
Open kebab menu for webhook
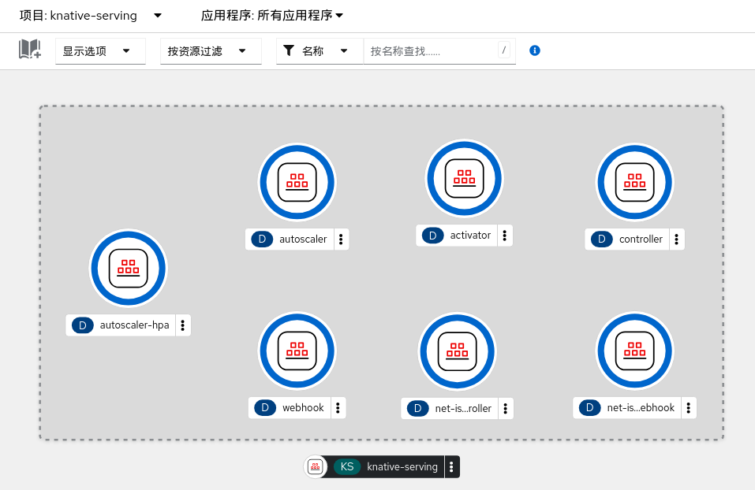click(338, 408)
